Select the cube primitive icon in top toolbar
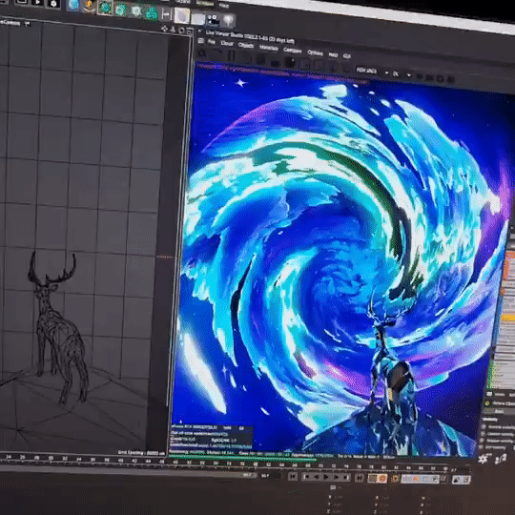 pos(73,5)
